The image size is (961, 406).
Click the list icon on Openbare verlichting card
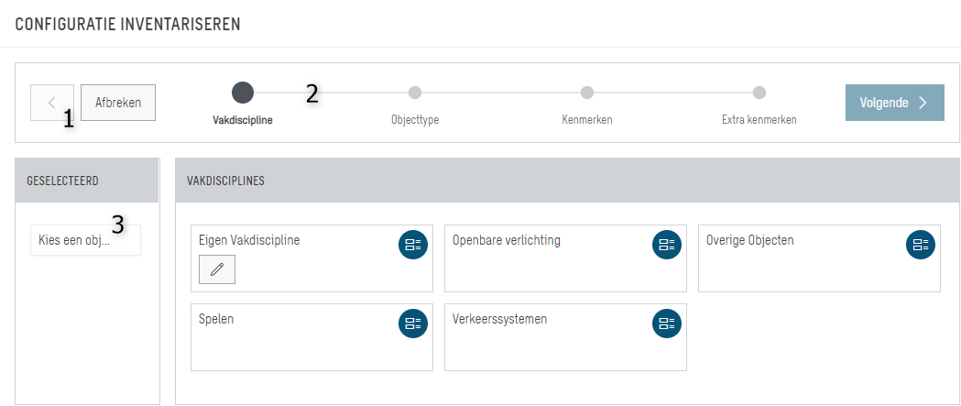coord(667,245)
